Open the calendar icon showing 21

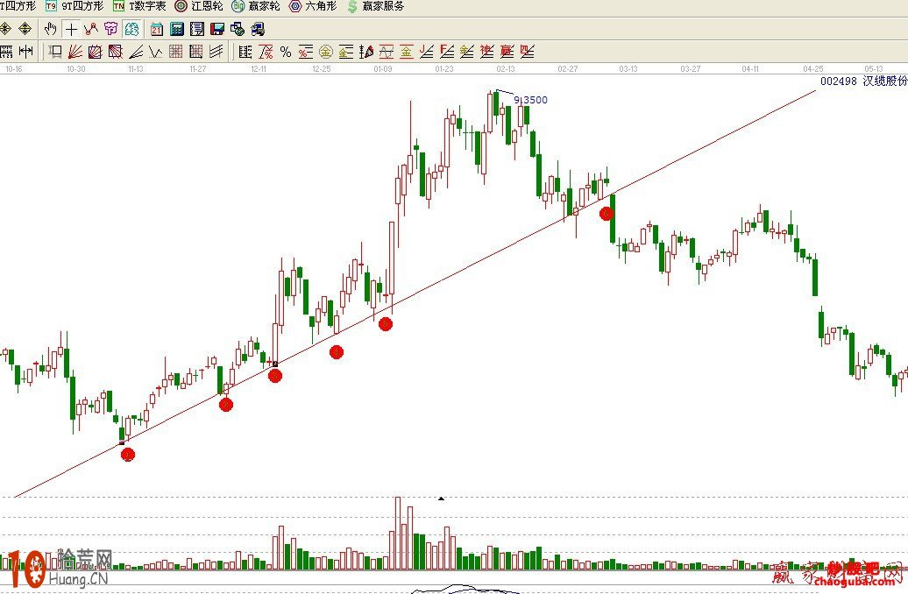pyautogui.click(x=157, y=29)
